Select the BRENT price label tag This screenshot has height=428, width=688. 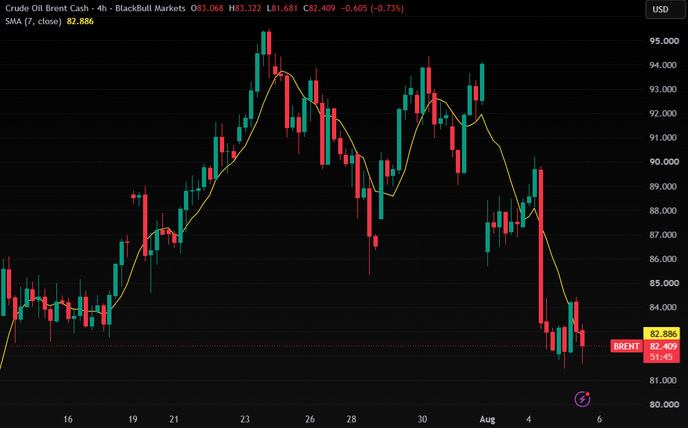coord(627,346)
